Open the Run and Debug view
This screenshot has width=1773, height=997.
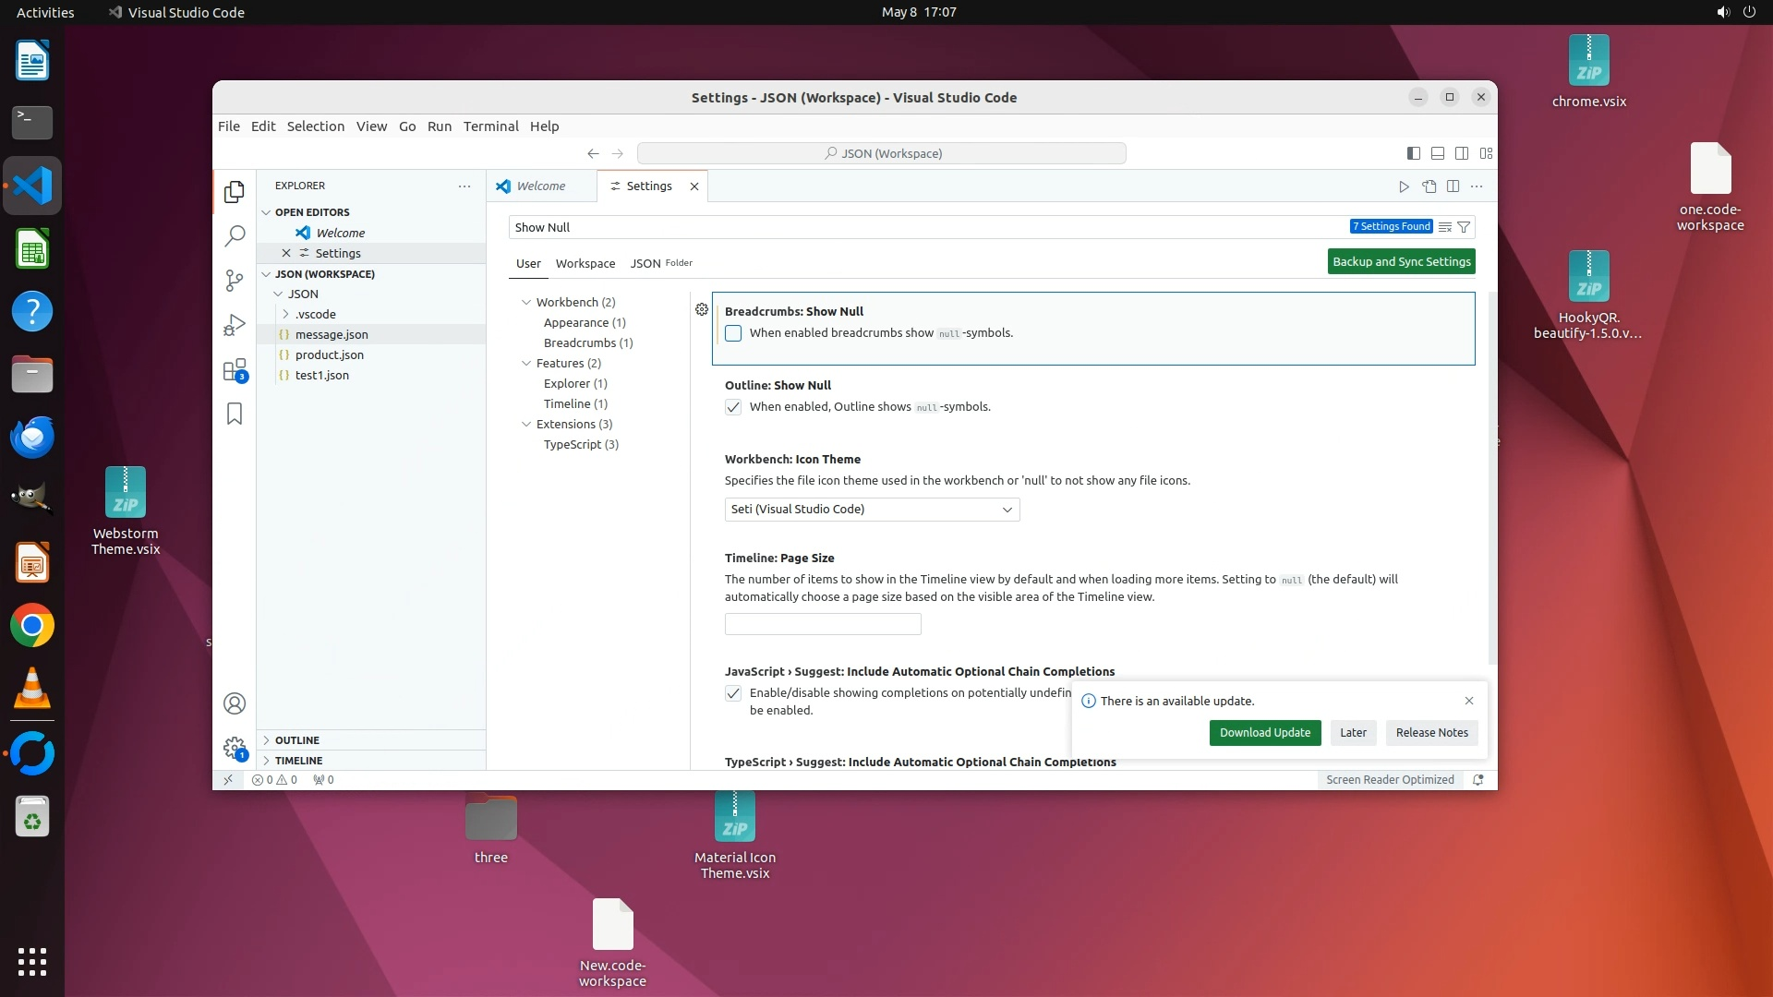pos(235,325)
